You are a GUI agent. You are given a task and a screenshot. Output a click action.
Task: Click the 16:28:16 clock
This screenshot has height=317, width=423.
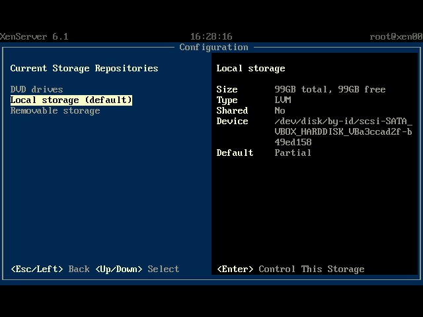[x=211, y=37]
